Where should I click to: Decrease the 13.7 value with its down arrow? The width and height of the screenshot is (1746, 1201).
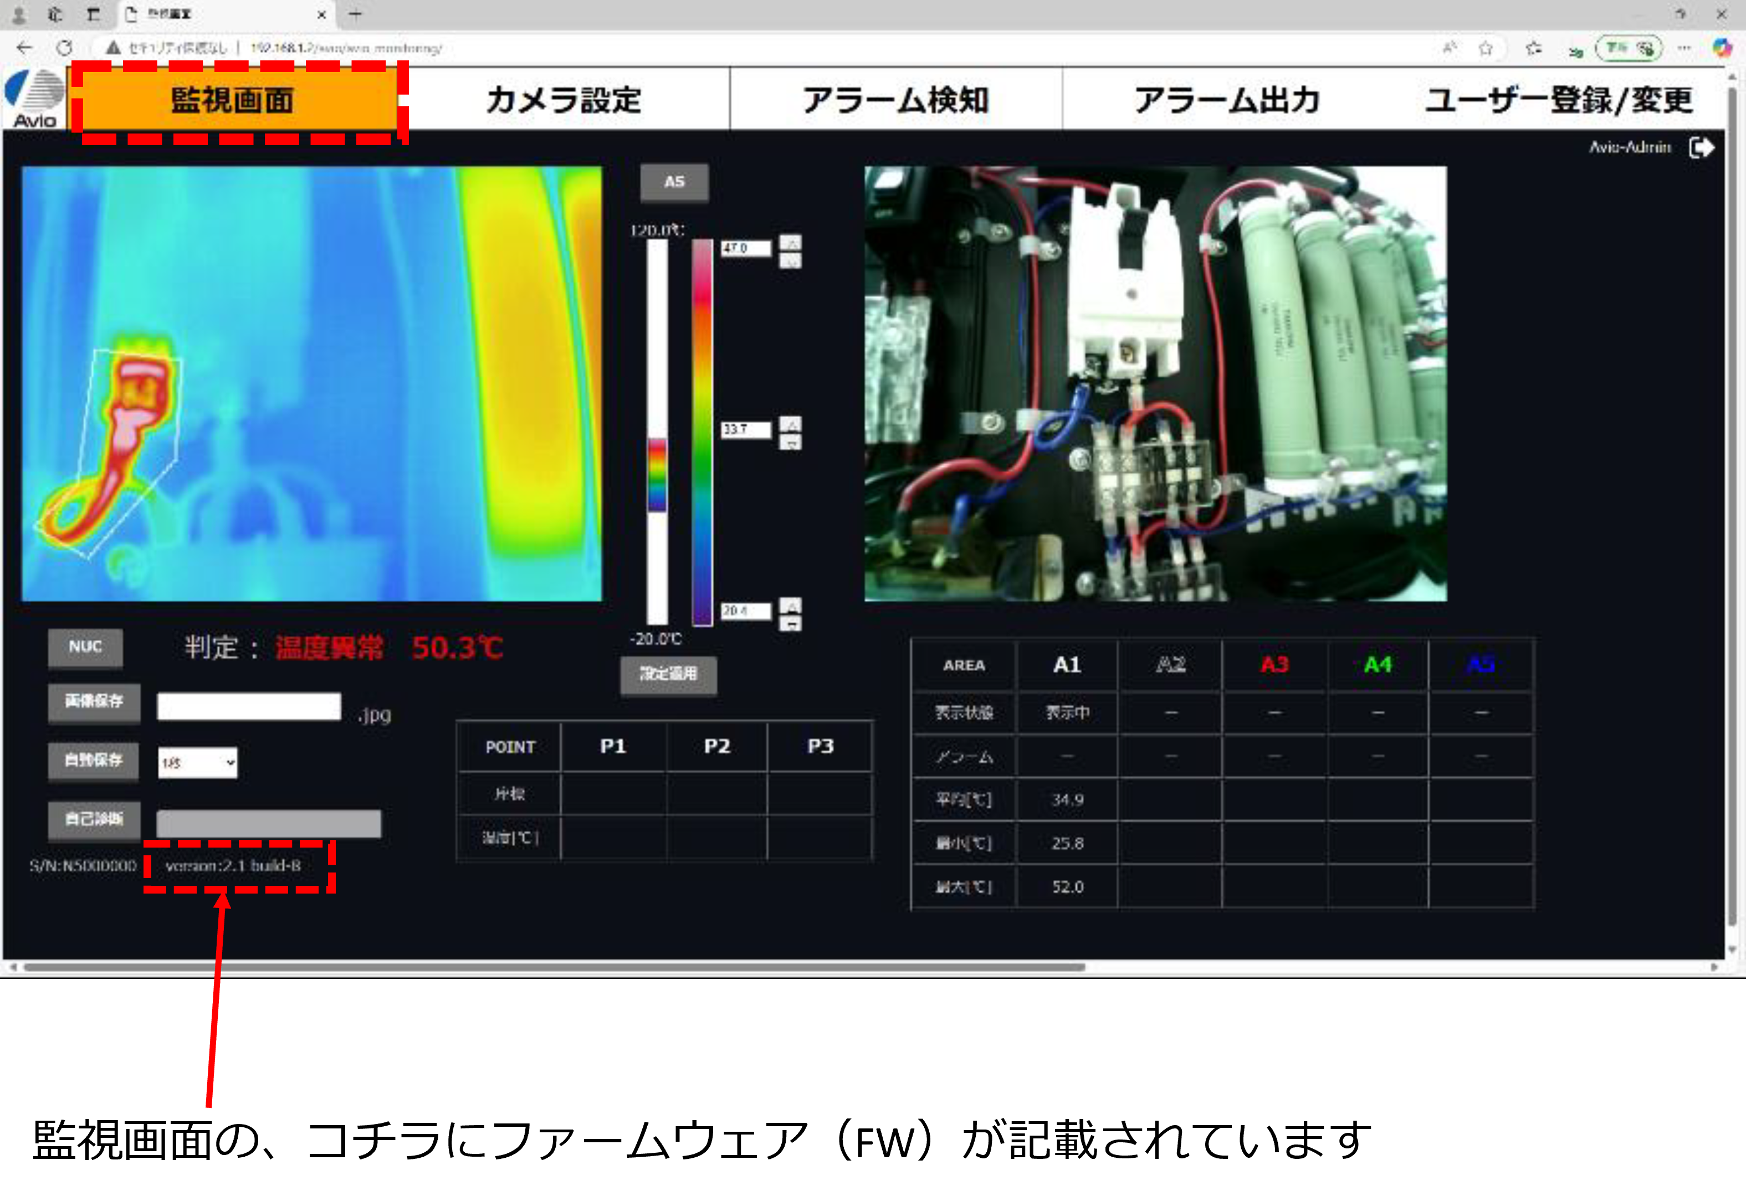(x=791, y=440)
